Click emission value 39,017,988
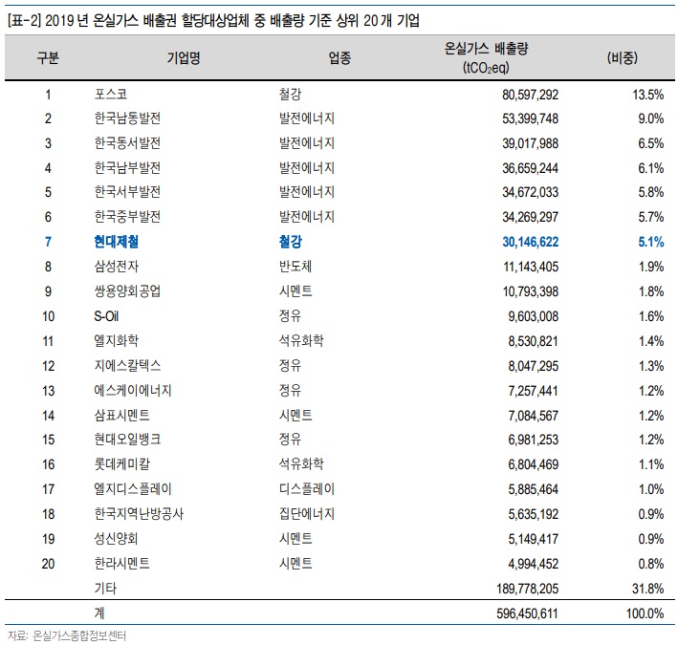 tap(530, 143)
